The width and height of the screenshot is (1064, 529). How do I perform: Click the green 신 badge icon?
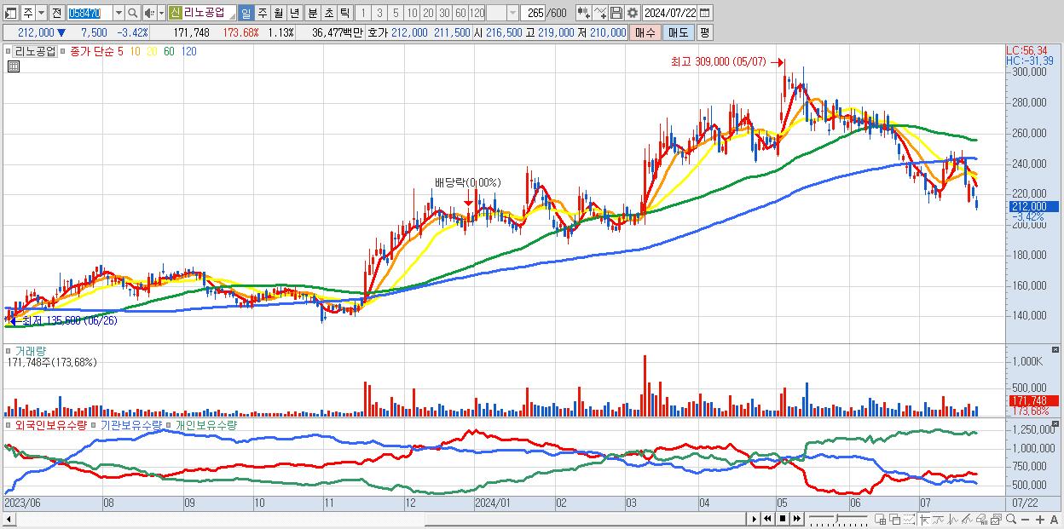click(175, 13)
